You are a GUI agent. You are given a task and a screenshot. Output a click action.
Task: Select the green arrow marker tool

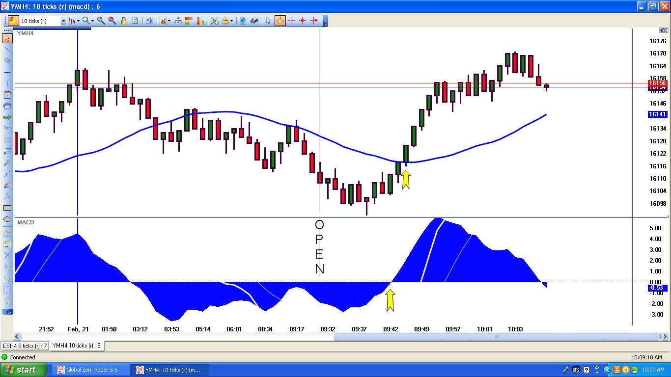click(7, 117)
